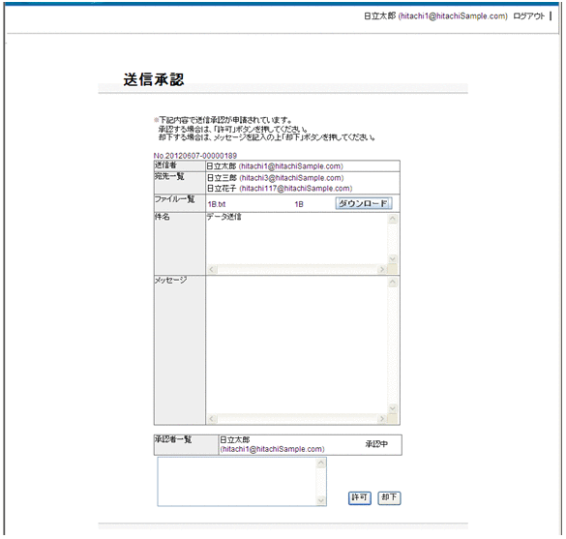Select logged-in user name in header

435,16
